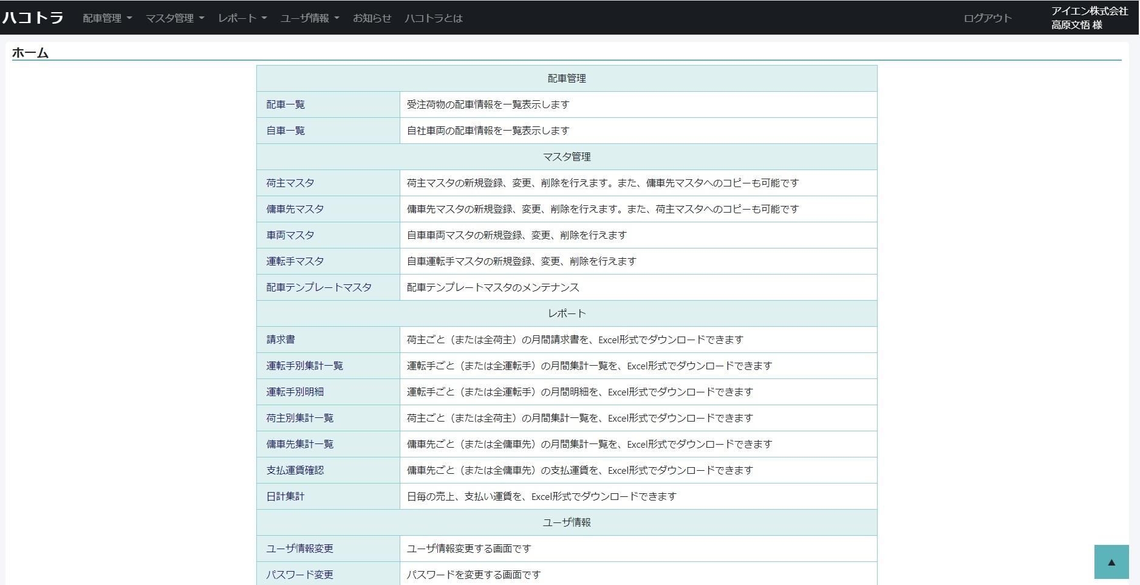Click the ログアウト link
The width and height of the screenshot is (1140, 585).
(987, 18)
